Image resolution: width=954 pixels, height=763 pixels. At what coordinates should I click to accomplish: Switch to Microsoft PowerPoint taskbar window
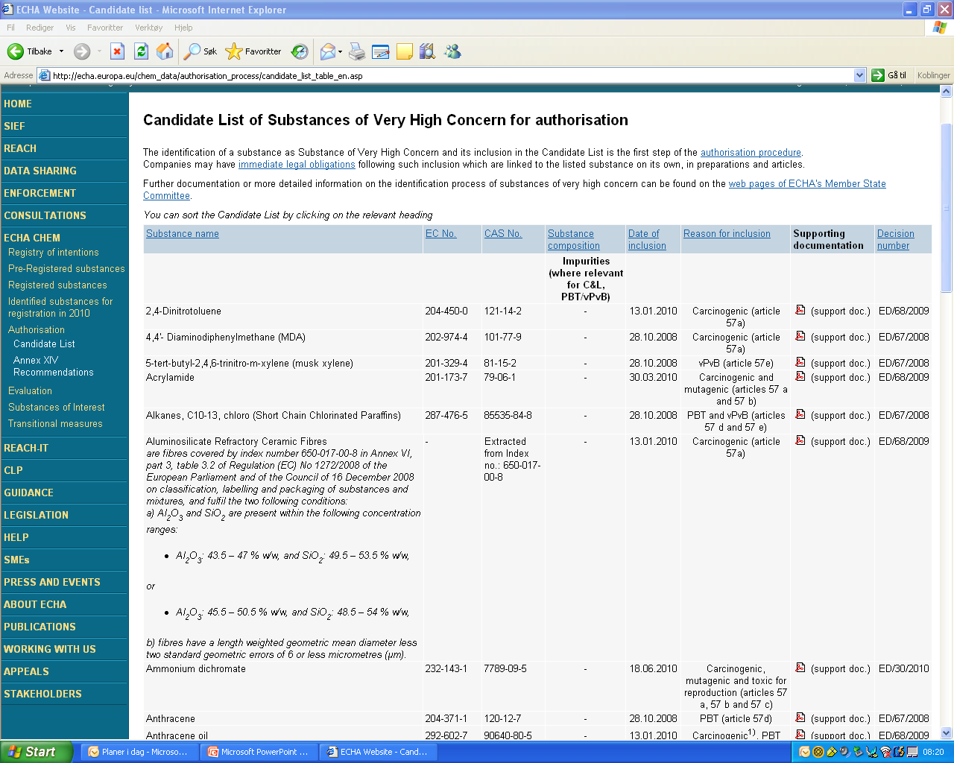[258, 752]
